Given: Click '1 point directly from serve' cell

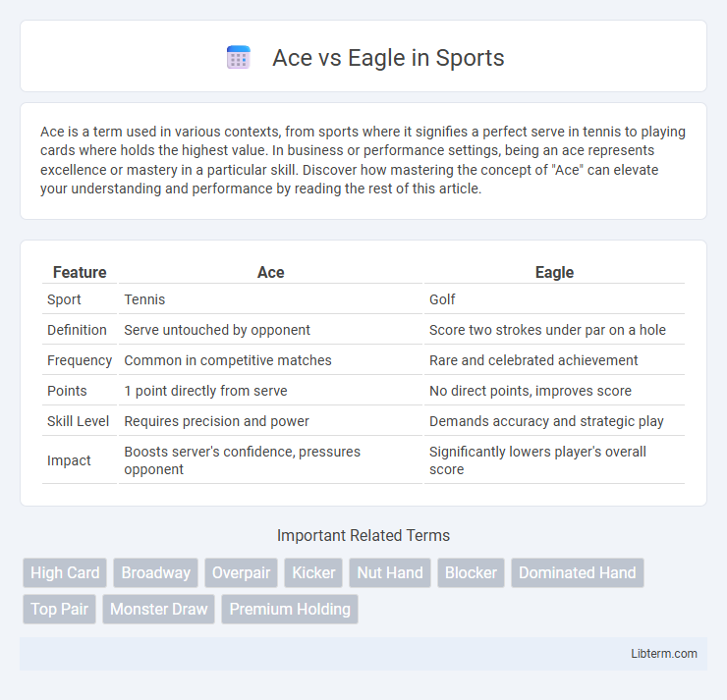Looking at the screenshot, I should point(271,391).
